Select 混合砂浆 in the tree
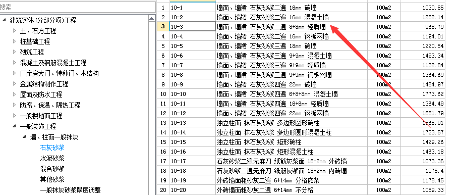 pos(52,169)
